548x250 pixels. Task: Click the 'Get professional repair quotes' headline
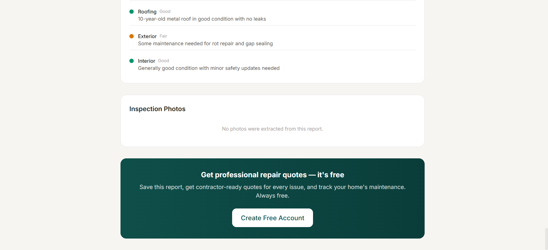[x=272, y=175]
